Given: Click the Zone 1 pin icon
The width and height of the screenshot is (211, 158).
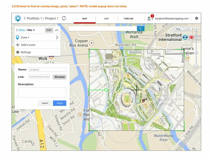Looking at the screenshot, I should (x=17, y=37).
